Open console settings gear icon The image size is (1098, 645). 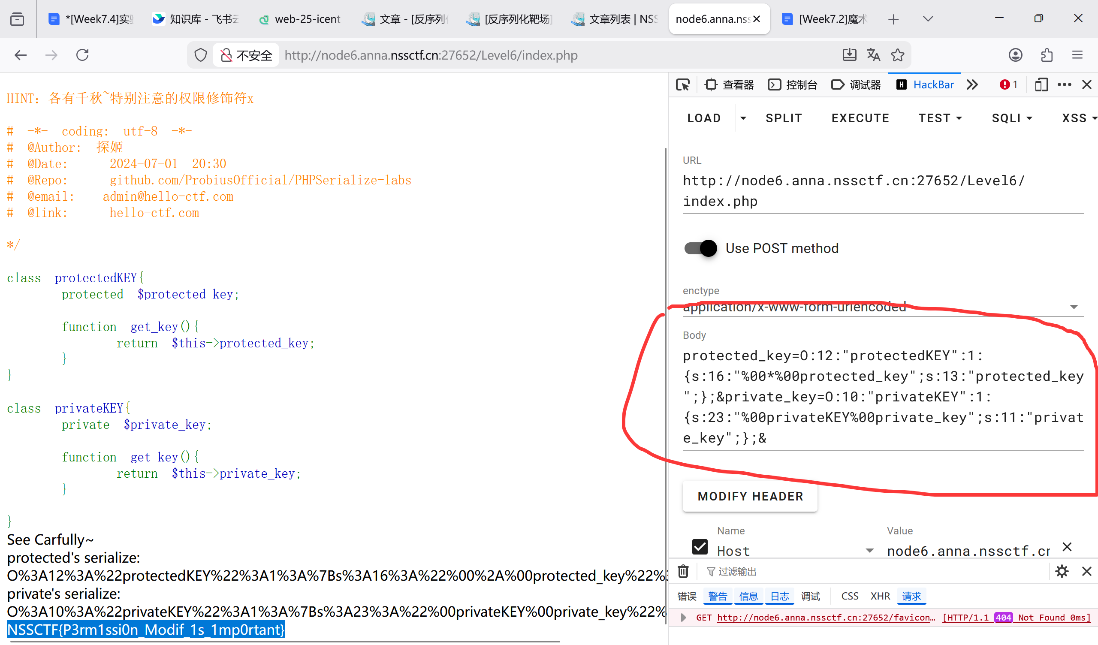pyautogui.click(x=1062, y=571)
